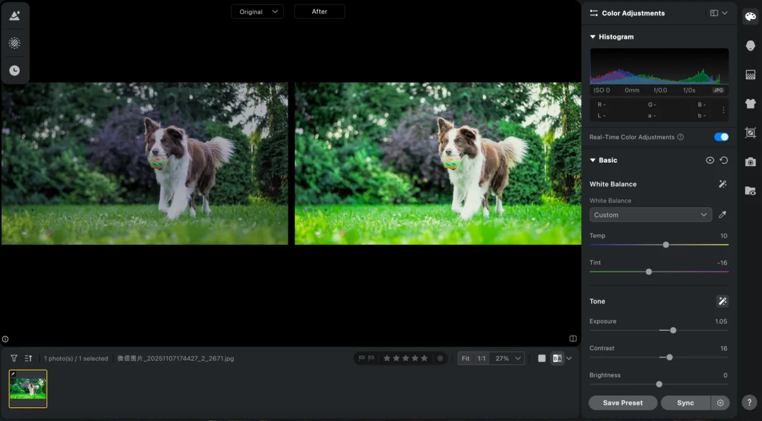
Task: Open the Color Adjustments palette panel
Action: pyautogui.click(x=750, y=16)
